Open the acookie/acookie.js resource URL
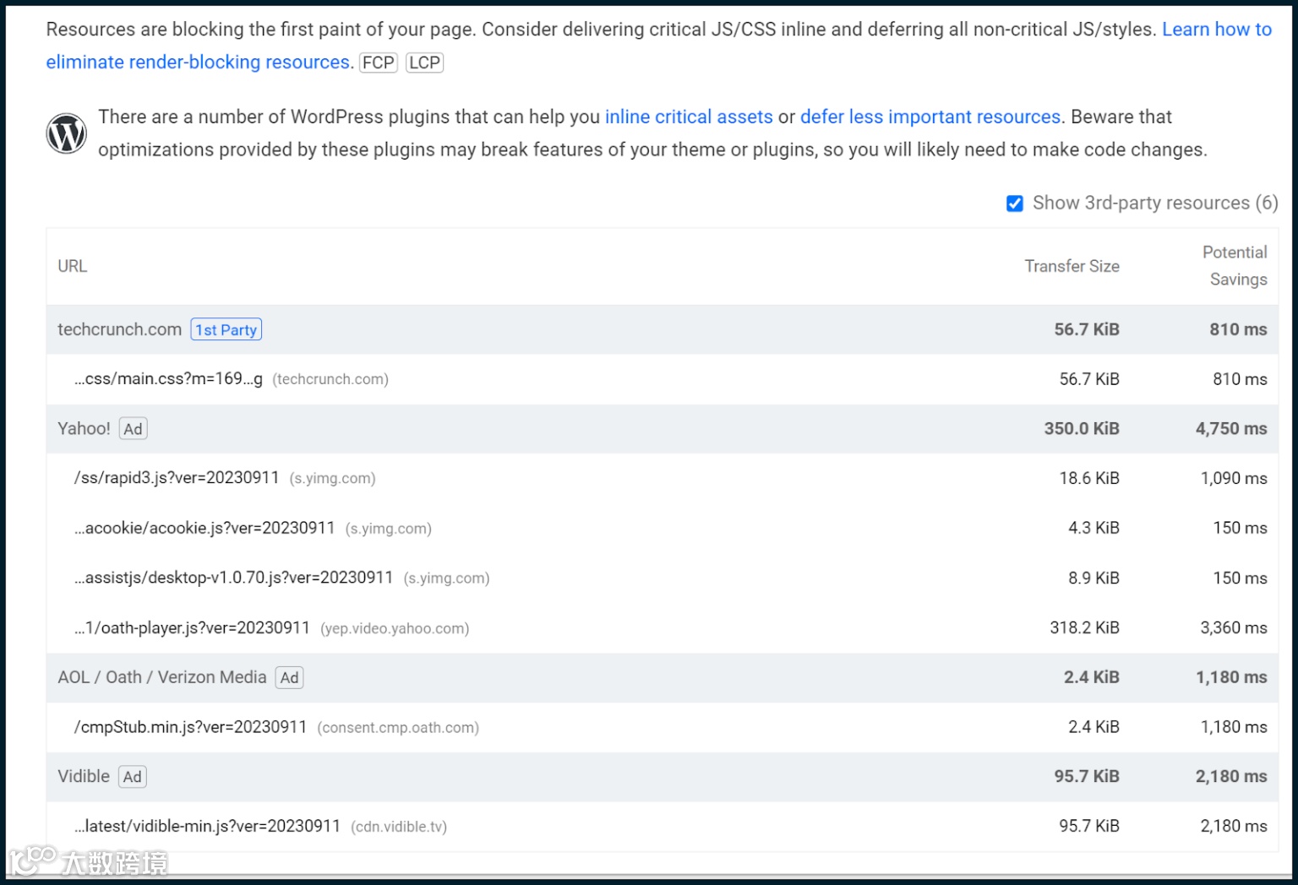The image size is (1298, 885). [x=205, y=528]
